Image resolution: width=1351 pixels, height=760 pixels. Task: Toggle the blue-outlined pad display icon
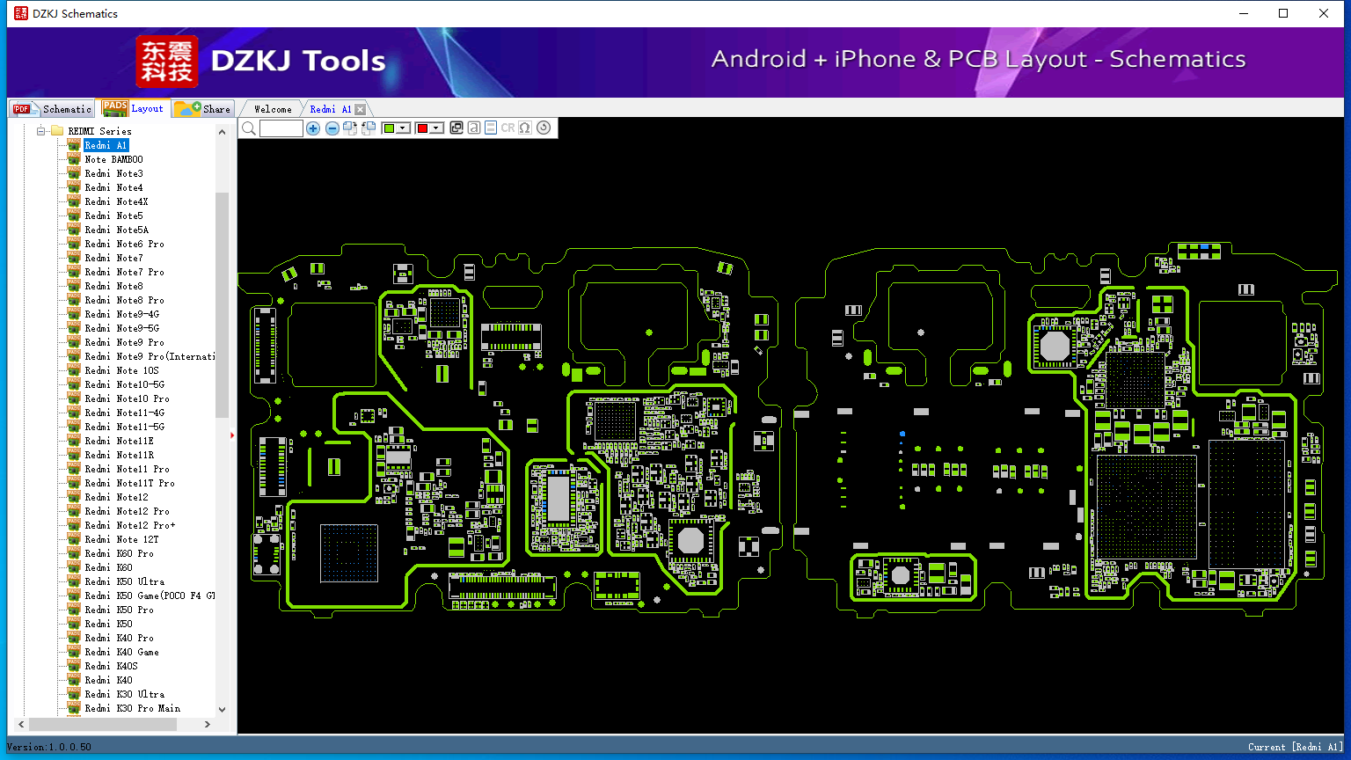pyautogui.click(x=491, y=128)
